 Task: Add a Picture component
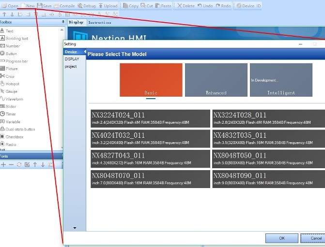(x=9, y=69)
